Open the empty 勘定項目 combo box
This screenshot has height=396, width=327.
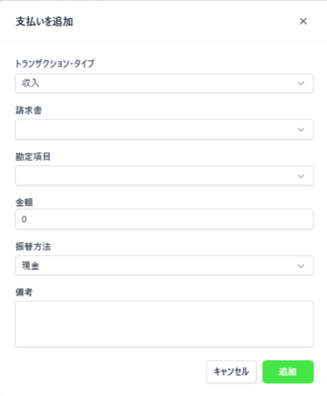[164, 176]
